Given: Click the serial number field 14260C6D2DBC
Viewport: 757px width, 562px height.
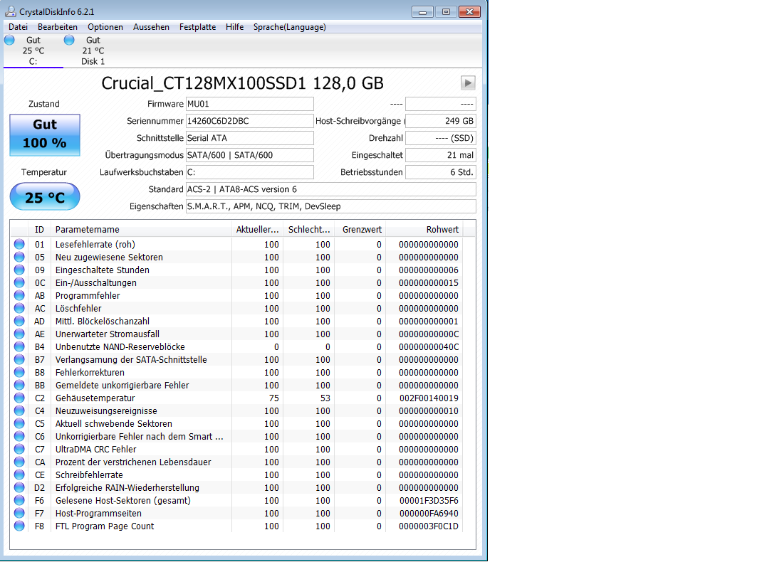Looking at the screenshot, I should click(x=249, y=121).
